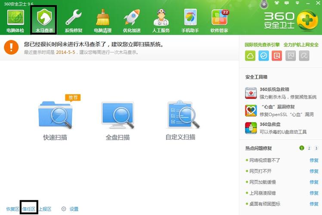The height and width of the screenshot is (215, 322).
Task: Select 木马查杀 shield icon
Action: coord(44,17)
